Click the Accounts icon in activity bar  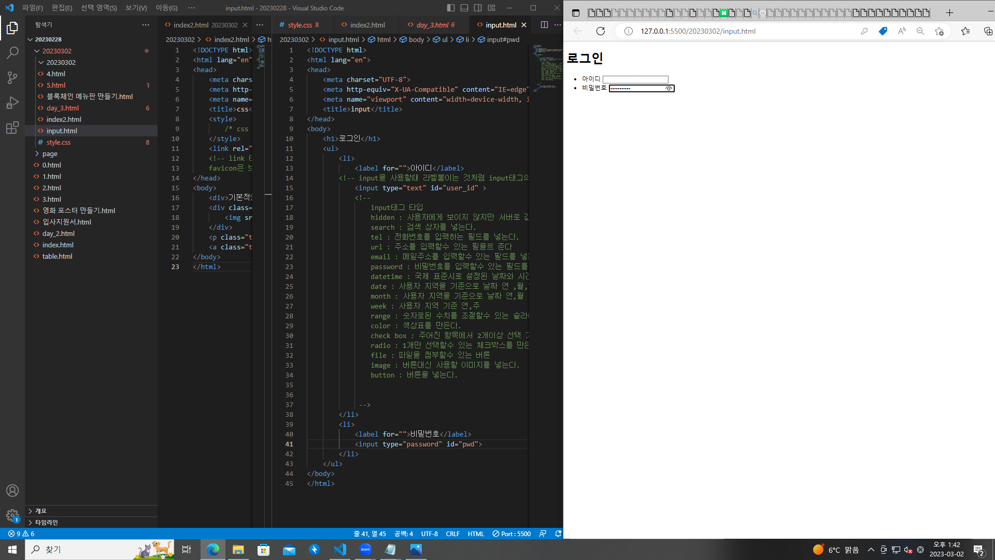point(12,491)
